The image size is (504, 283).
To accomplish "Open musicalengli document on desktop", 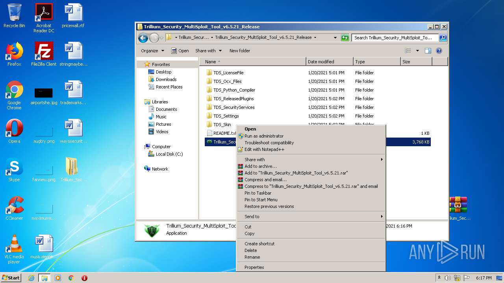I will click(44, 247).
